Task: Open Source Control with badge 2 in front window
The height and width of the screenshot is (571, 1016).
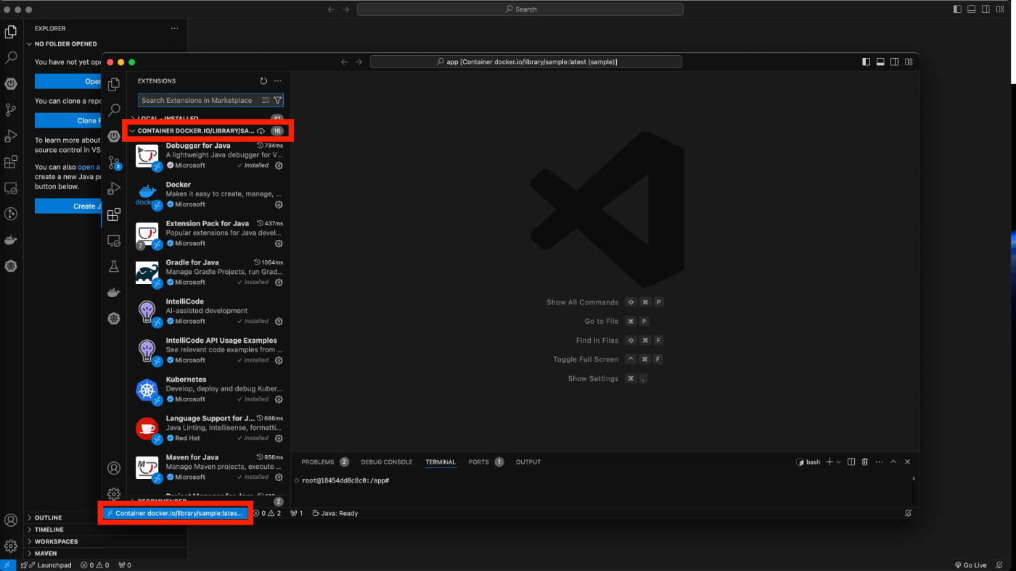Action: click(114, 162)
